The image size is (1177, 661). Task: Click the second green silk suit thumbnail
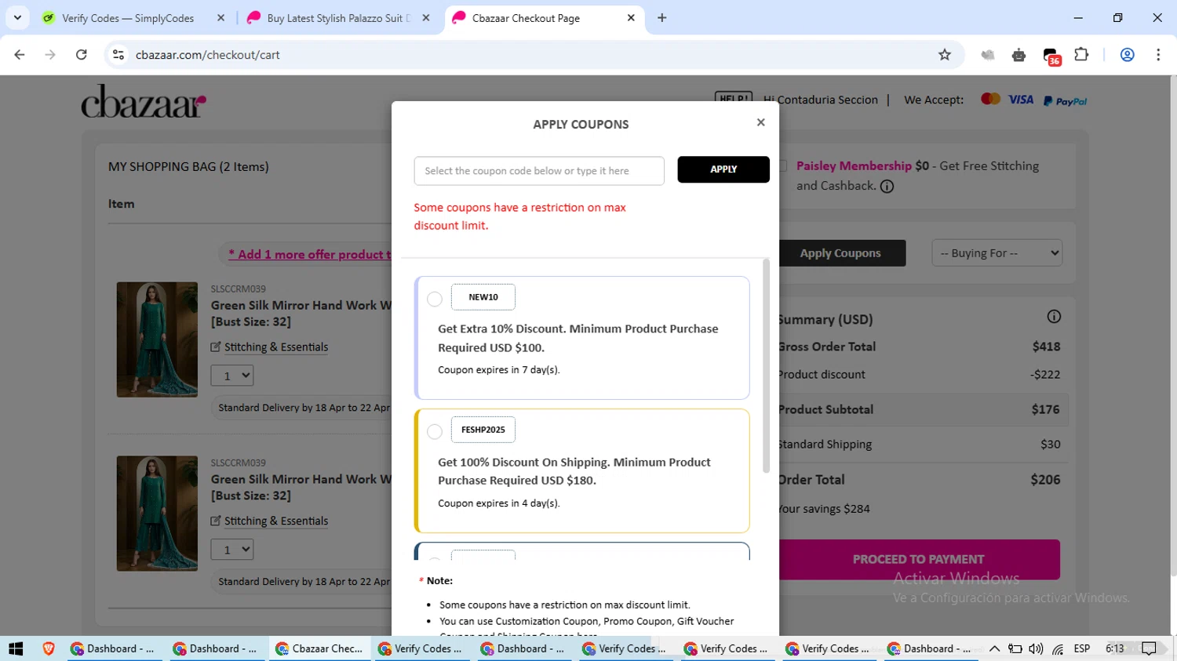click(x=157, y=514)
